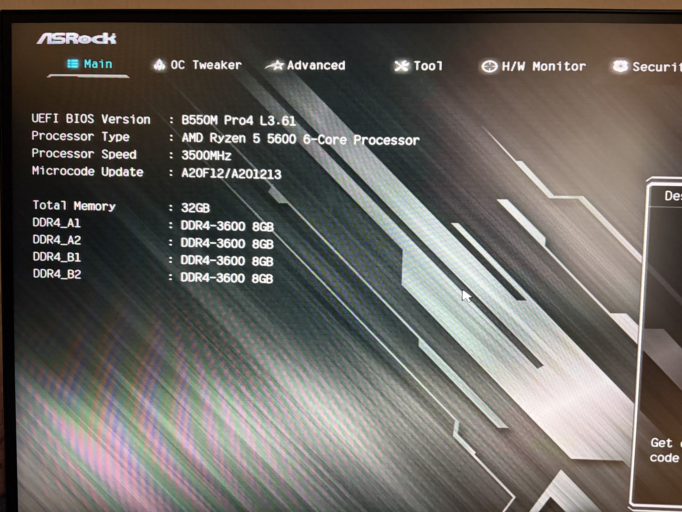Select the Processor Speed label
The height and width of the screenshot is (512, 682).
point(84,154)
